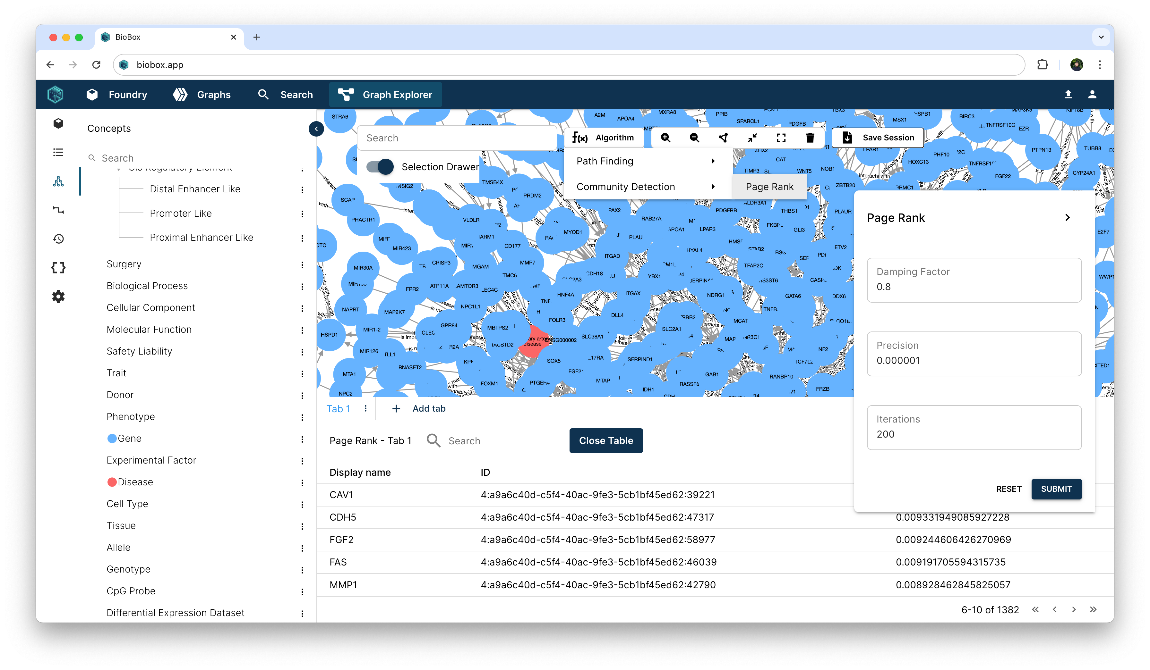This screenshot has width=1150, height=670.
Task: Choose Page Rank menu item
Action: point(769,187)
